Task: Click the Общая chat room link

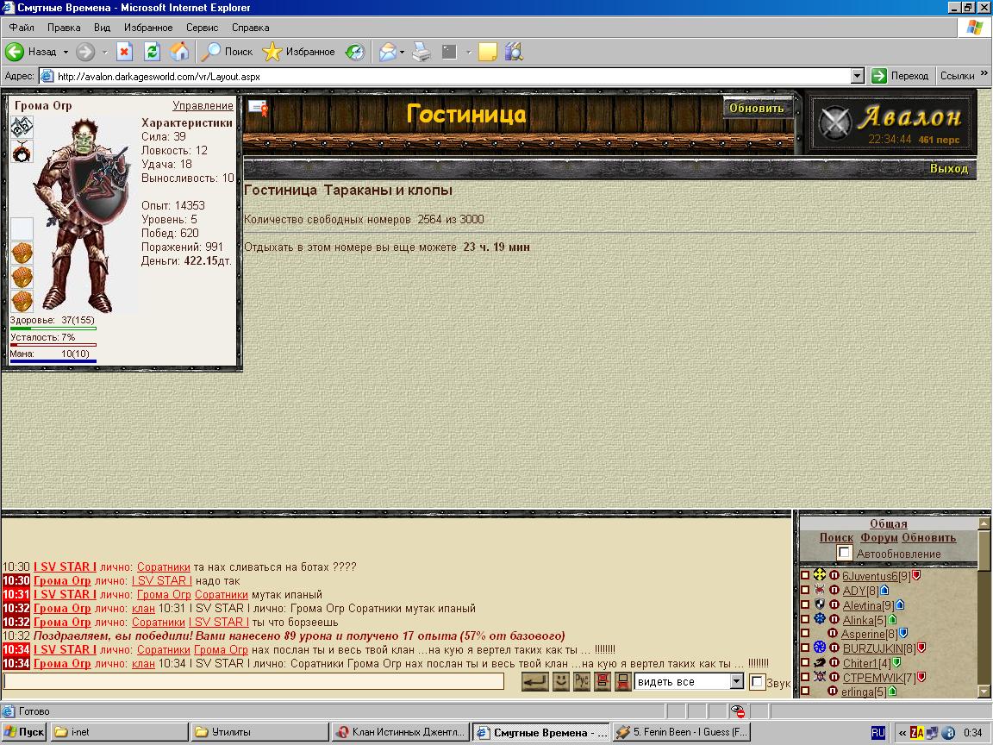Action: pyautogui.click(x=888, y=524)
